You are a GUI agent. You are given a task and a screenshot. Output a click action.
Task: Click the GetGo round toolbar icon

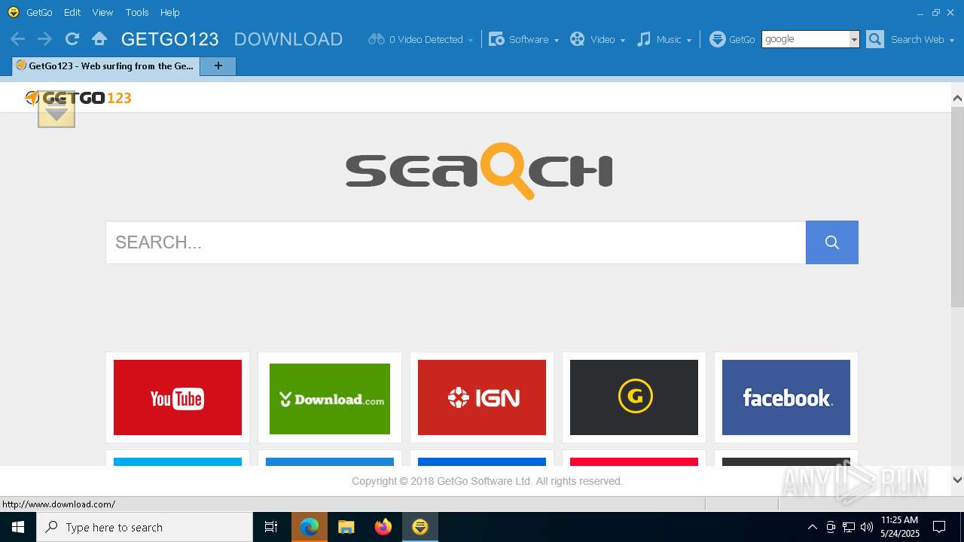(718, 39)
